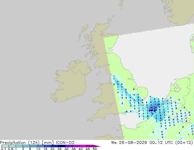194x150 pixels.
Task: Click the "8" precipitation value on map
Action: point(159,104)
